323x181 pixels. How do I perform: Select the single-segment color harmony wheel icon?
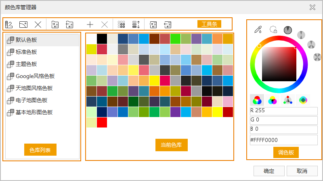(287, 30)
